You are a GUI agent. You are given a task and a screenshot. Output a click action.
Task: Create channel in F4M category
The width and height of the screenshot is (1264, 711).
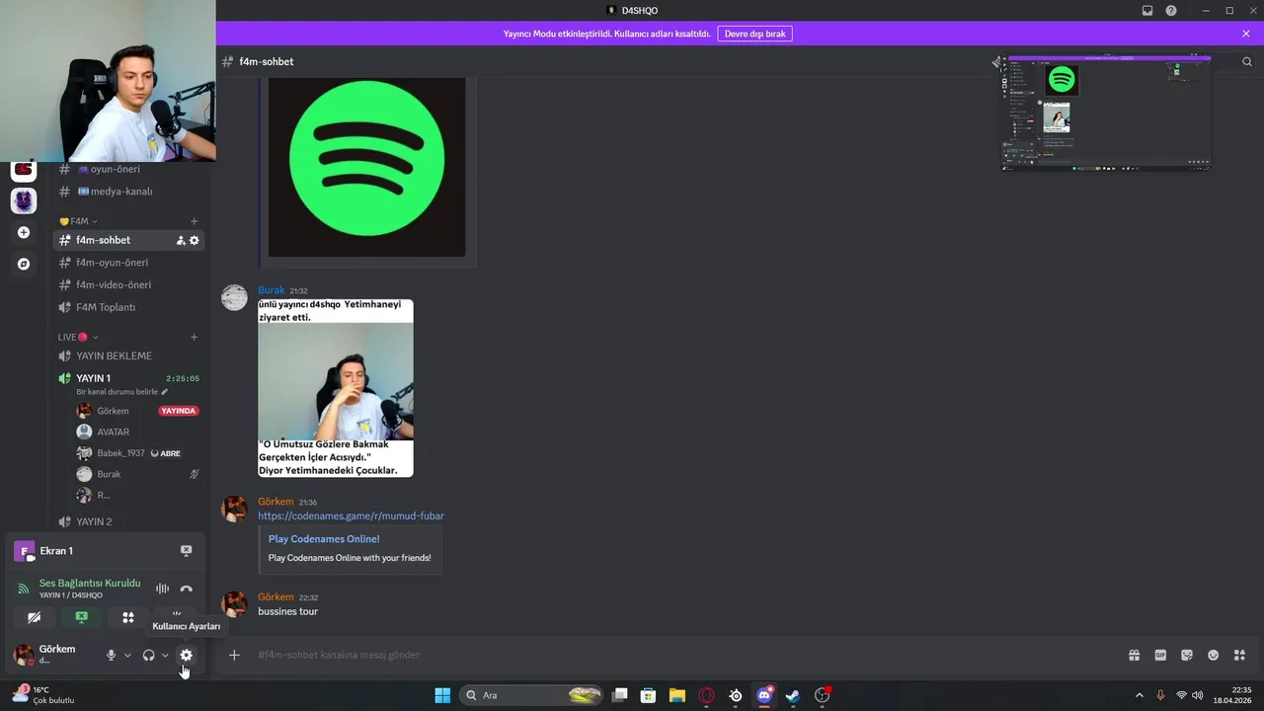coord(195,221)
